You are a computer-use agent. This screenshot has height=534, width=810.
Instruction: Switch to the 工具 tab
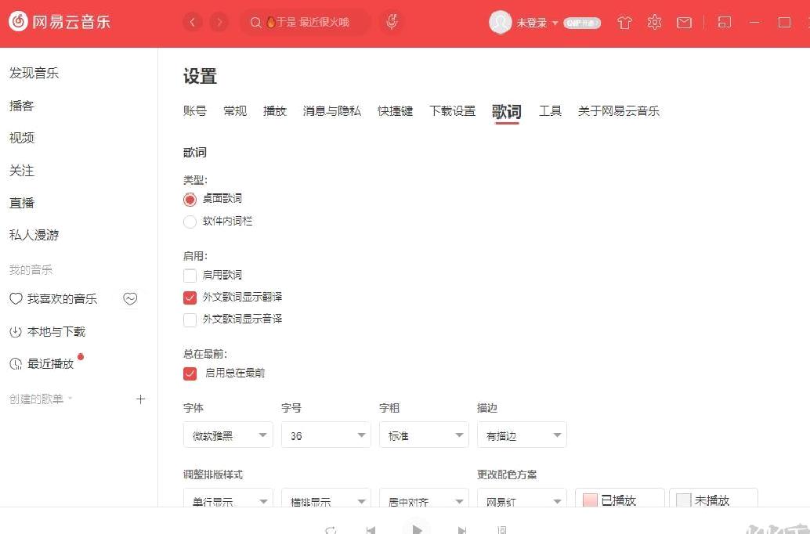tap(550, 111)
